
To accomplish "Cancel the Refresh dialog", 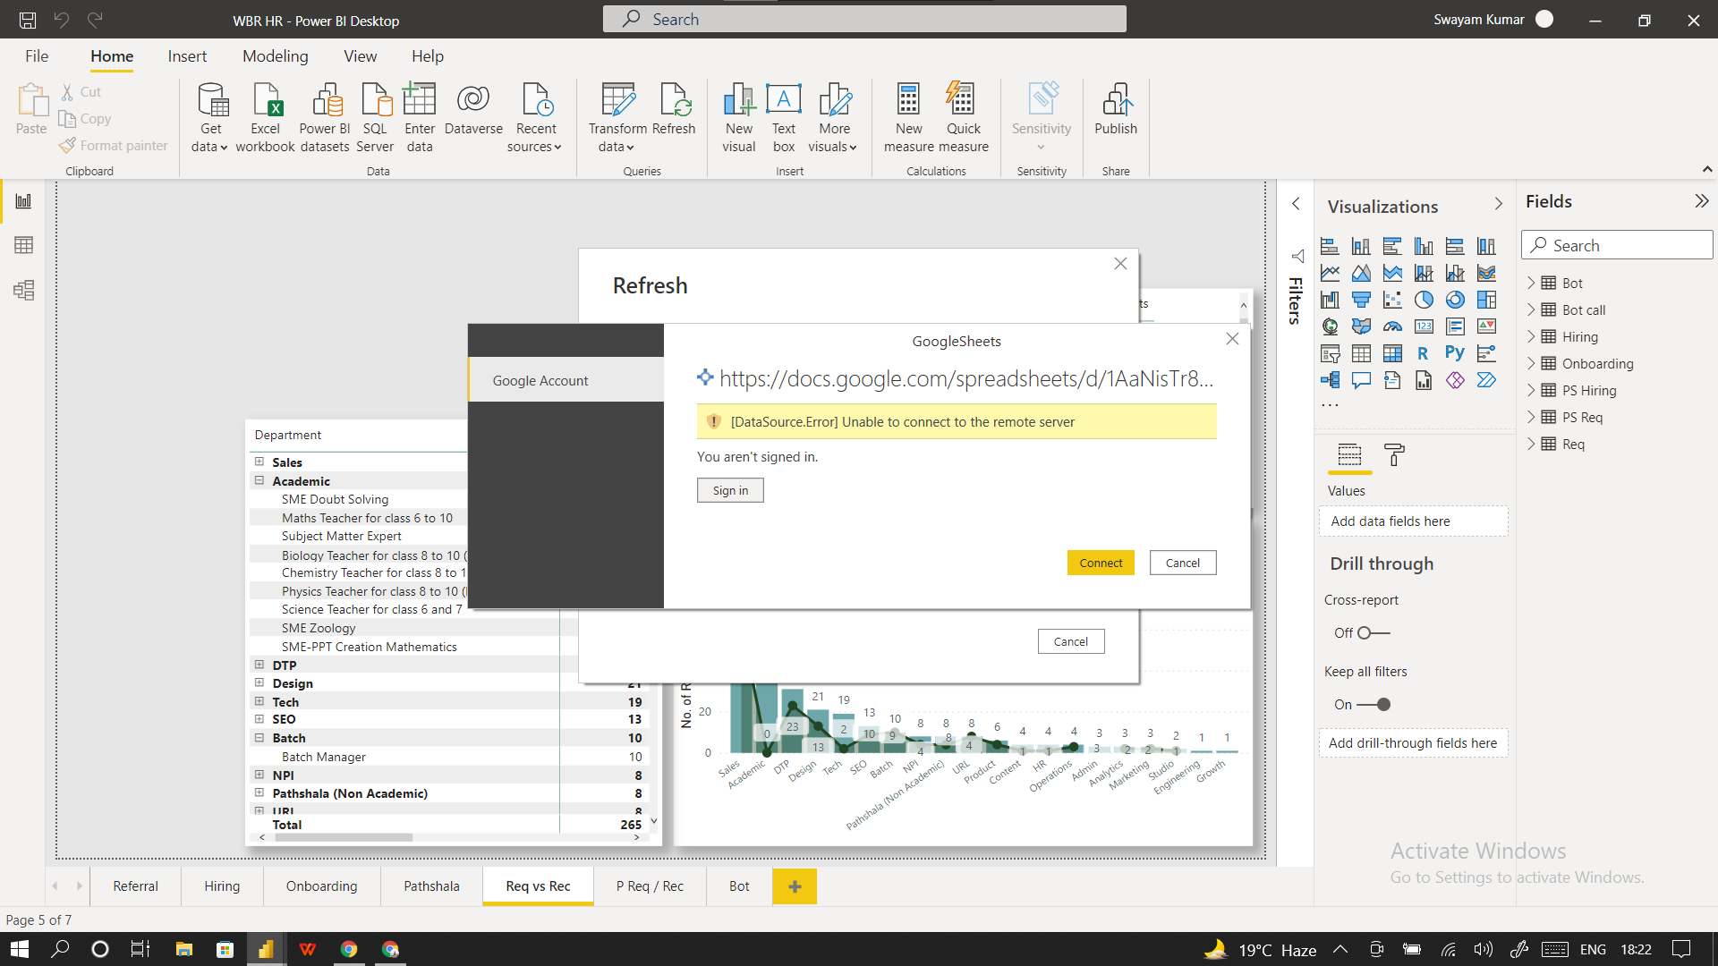I will [x=1071, y=641].
